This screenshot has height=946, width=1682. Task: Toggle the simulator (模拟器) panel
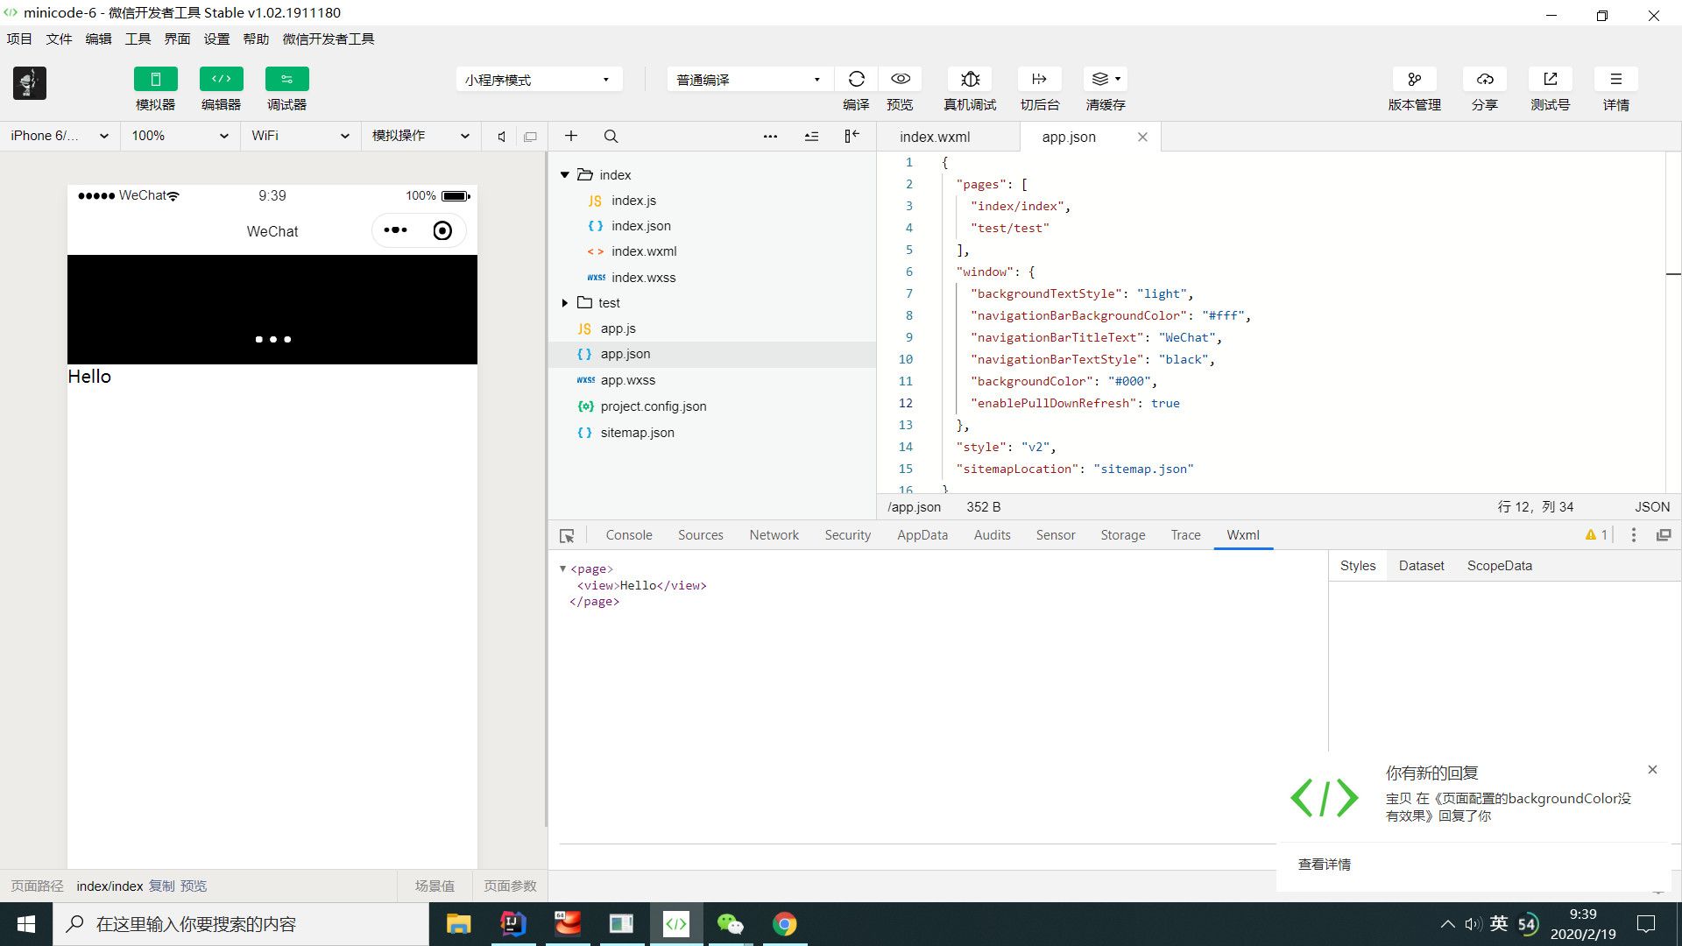click(155, 79)
